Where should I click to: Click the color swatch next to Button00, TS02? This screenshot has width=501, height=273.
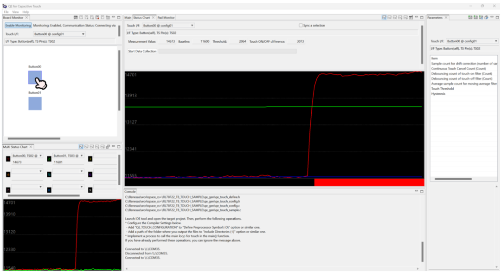pos(7,159)
